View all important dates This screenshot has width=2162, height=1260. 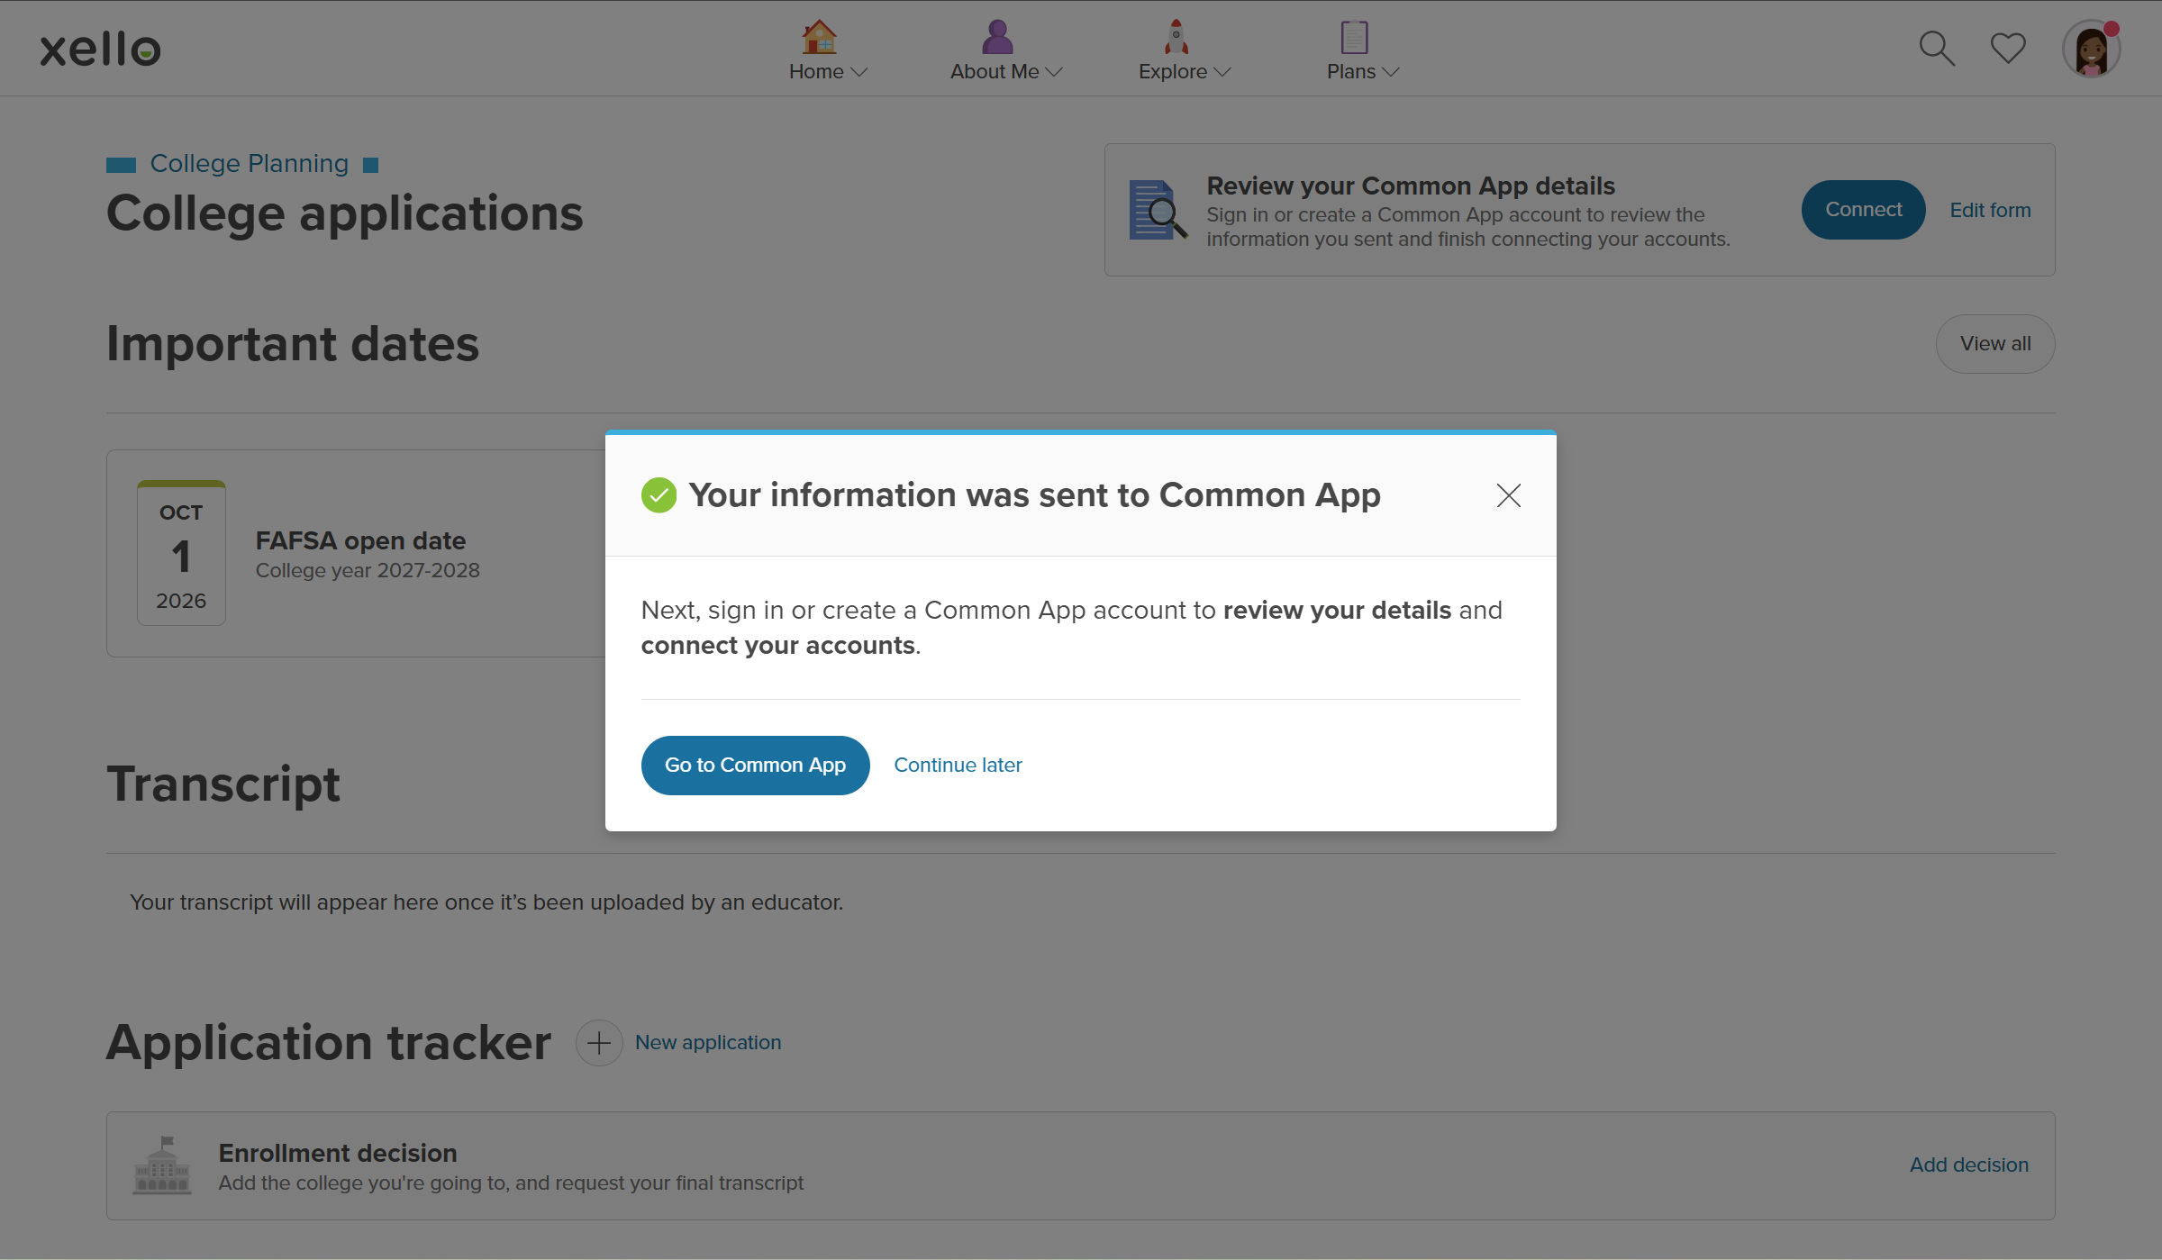pos(1995,344)
